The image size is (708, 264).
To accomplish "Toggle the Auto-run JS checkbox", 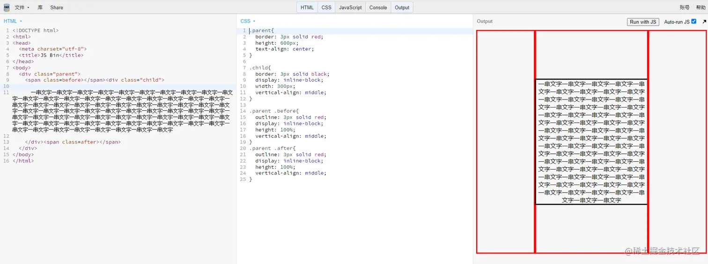I will (x=694, y=21).
